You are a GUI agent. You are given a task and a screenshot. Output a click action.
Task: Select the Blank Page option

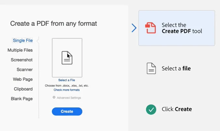[x=22, y=99]
